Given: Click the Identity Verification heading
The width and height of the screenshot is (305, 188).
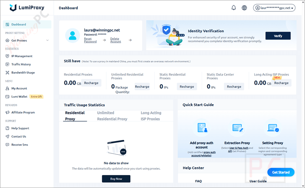Looking at the screenshot, I should [206, 31].
